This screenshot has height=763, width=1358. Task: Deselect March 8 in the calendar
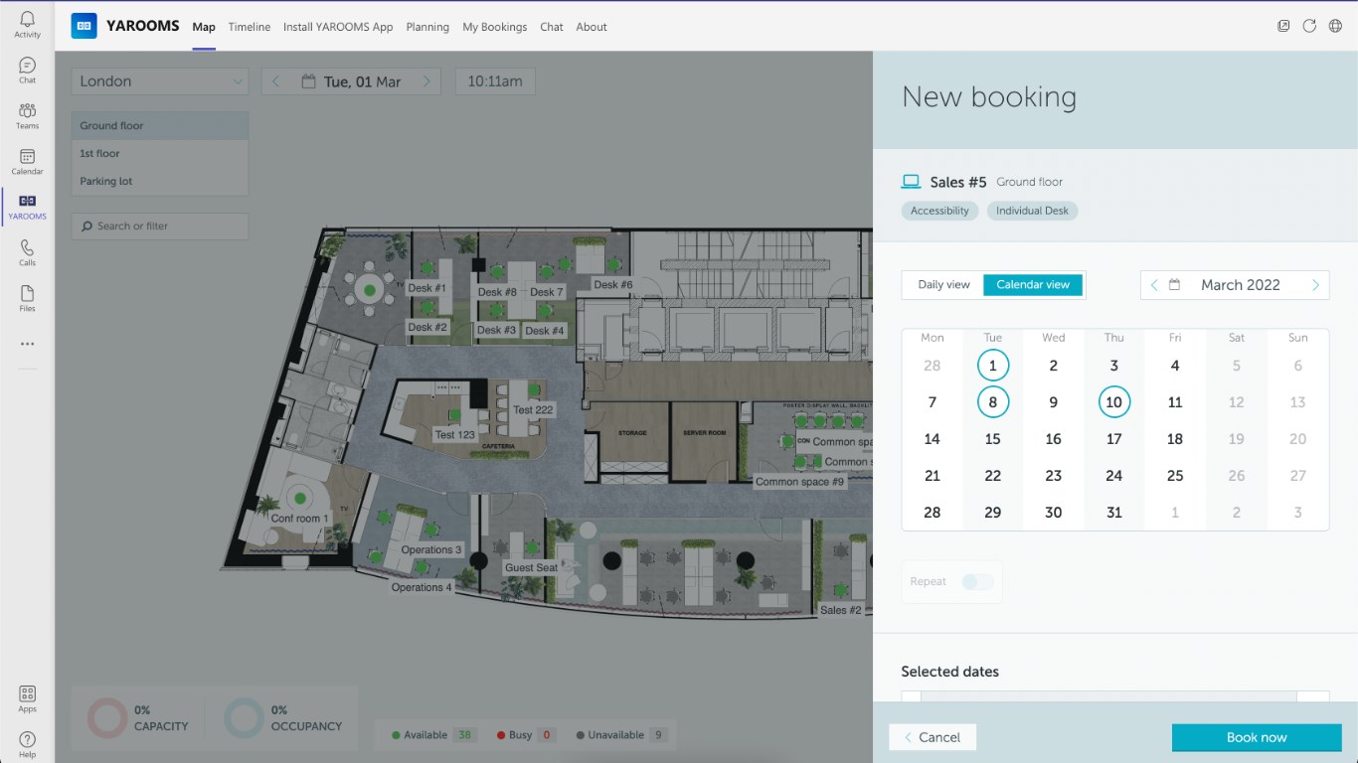tap(992, 402)
